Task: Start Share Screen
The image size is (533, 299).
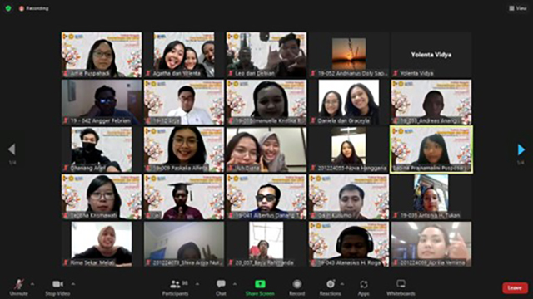Action: click(x=260, y=287)
